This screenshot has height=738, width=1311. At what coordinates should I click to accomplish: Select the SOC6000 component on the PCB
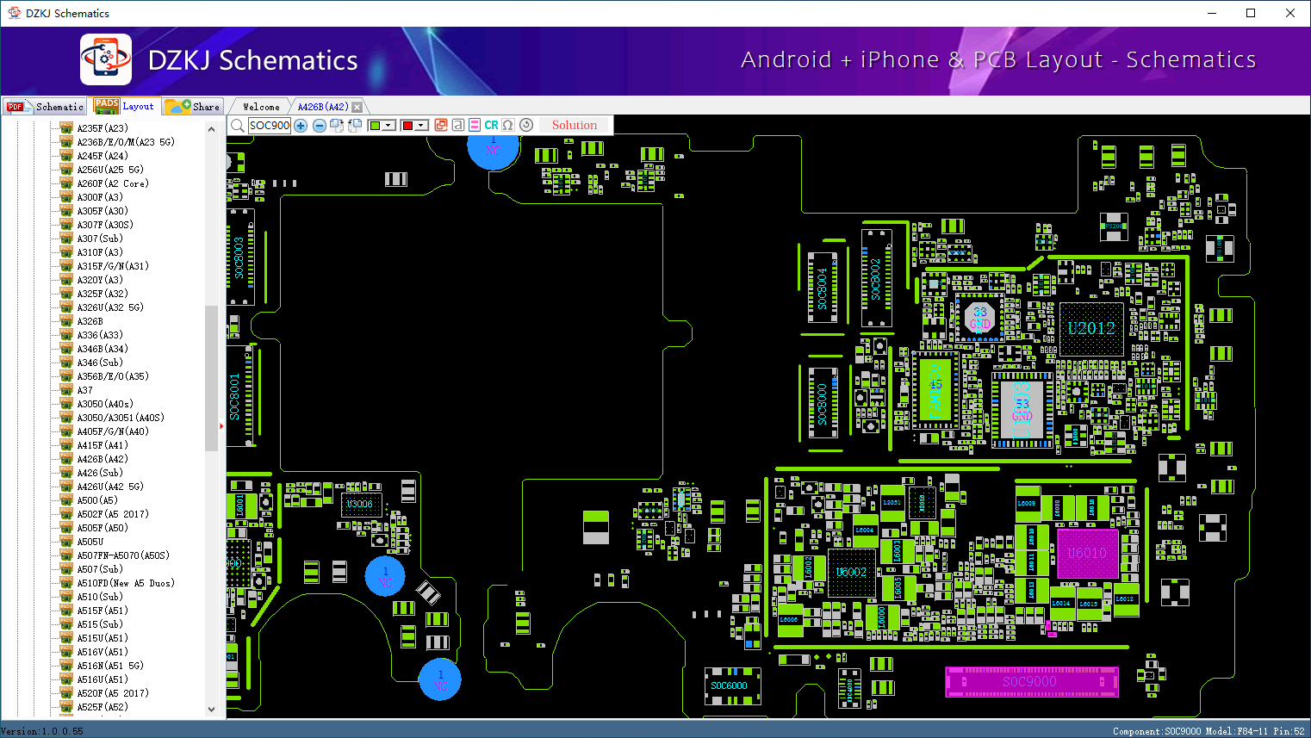(731, 686)
